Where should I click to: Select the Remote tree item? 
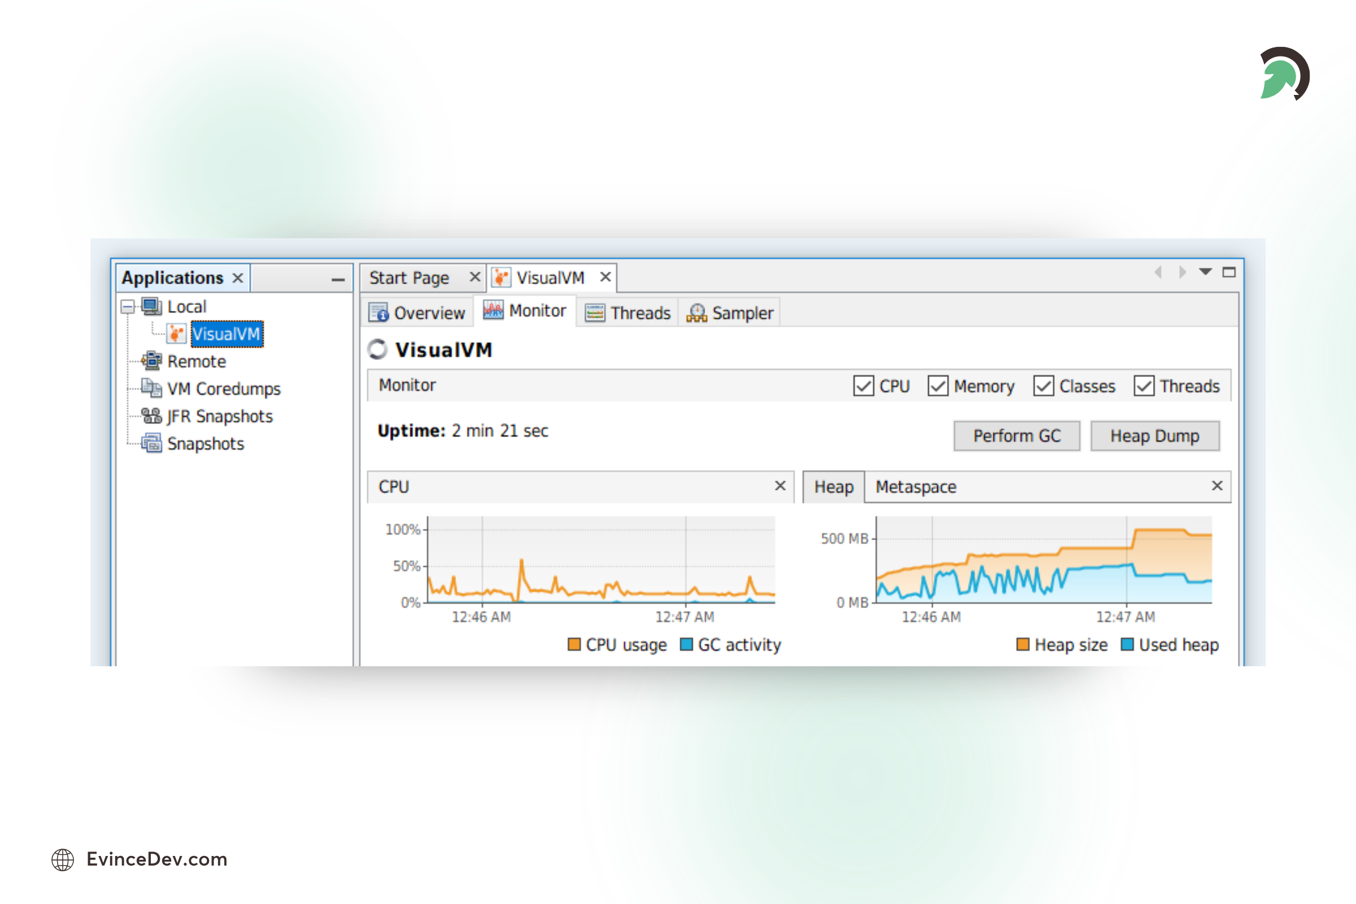197,362
